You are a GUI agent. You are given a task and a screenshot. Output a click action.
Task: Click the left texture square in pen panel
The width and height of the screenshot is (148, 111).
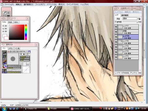24,64
